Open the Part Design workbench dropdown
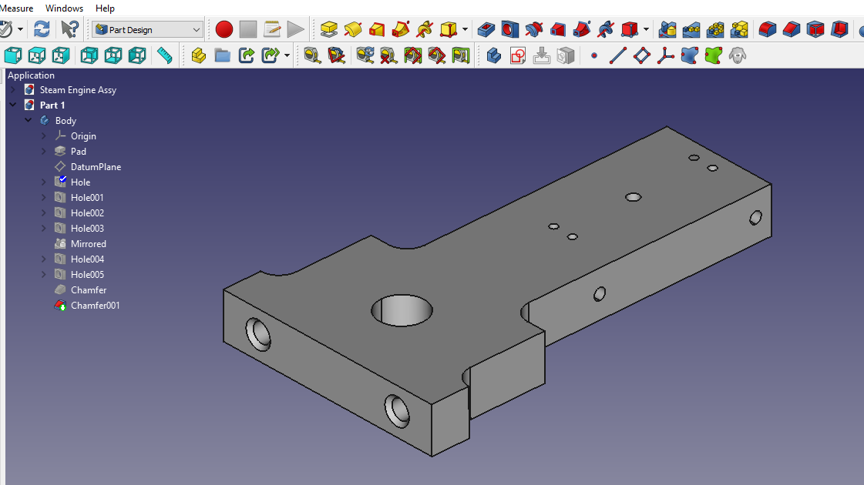The height and width of the screenshot is (485, 864). point(147,29)
